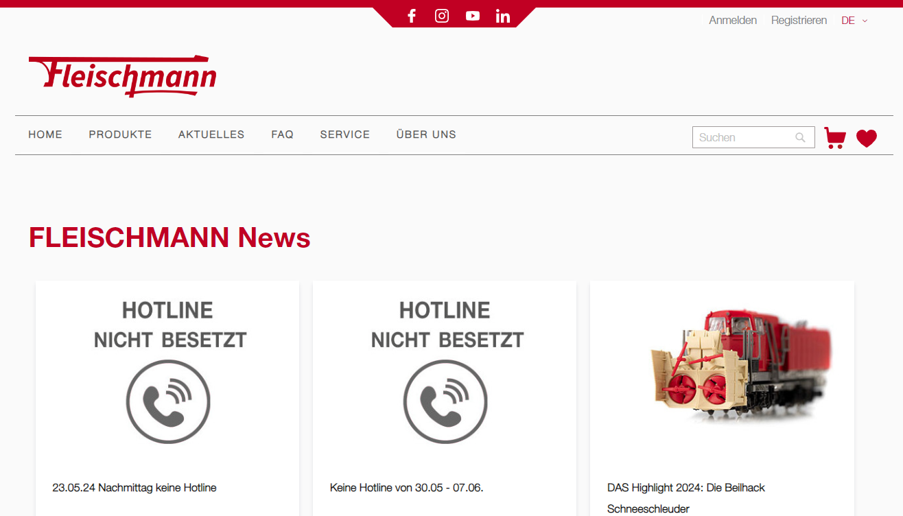The width and height of the screenshot is (903, 516).
Task: Click the Anmelden link
Action: 733,21
